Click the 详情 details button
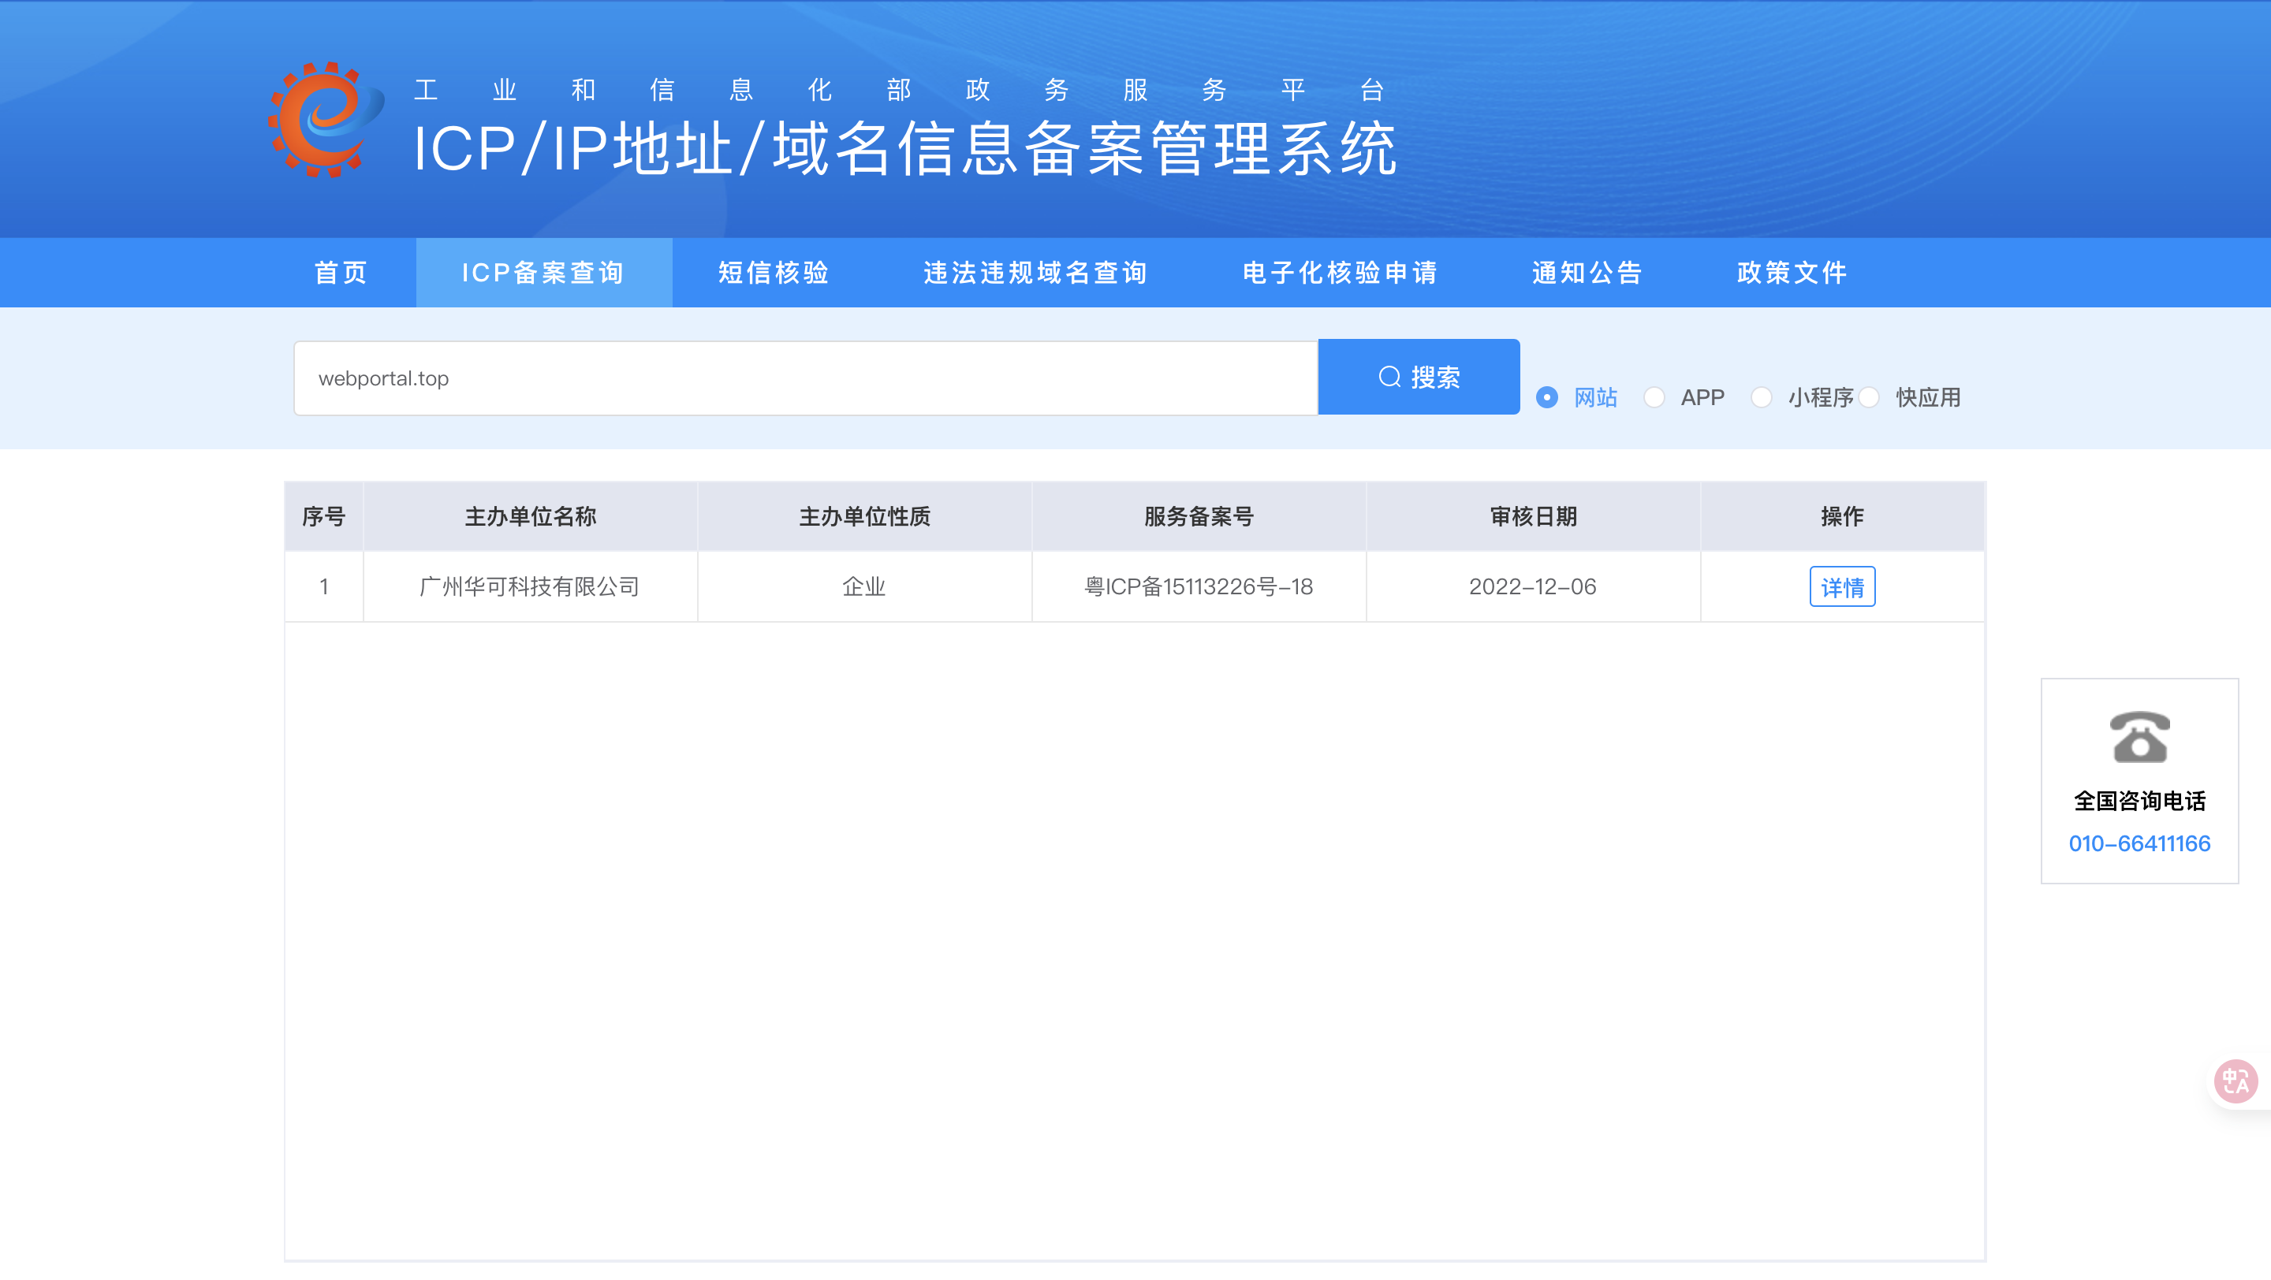 pos(1842,586)
